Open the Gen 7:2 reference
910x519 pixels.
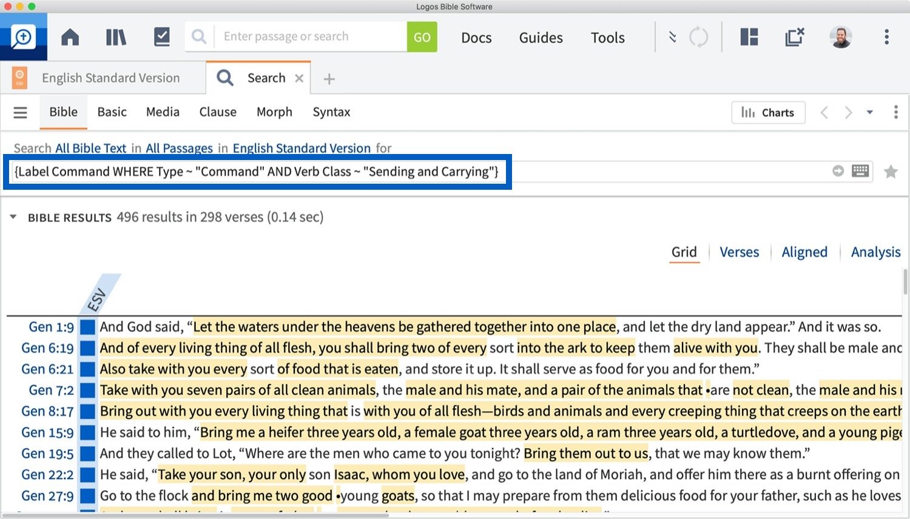click(x=51, y=390)
